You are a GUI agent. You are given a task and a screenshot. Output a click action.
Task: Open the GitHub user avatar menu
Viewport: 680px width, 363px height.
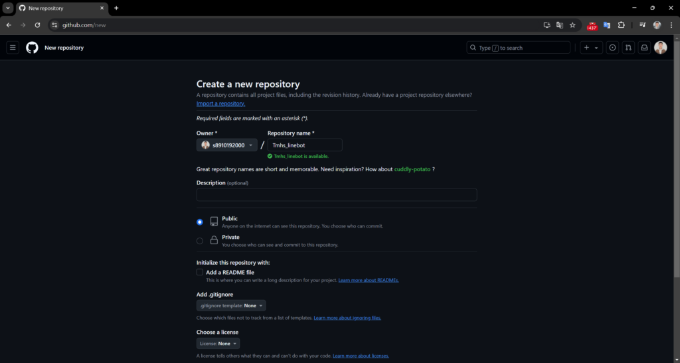tap(661, 48)
